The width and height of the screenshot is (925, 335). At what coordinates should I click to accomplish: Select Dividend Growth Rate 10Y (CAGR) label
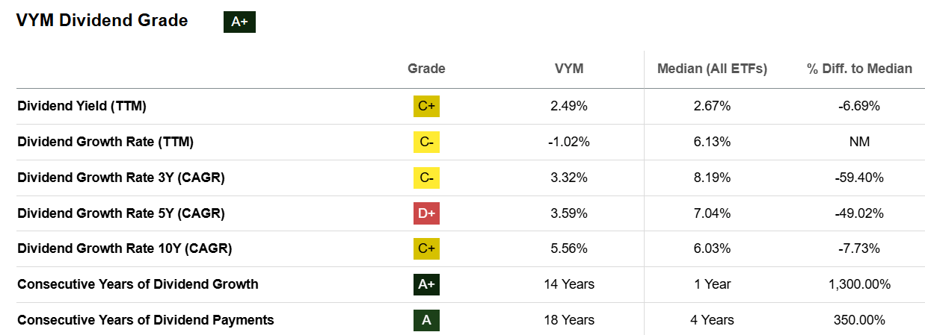(124, 248)
